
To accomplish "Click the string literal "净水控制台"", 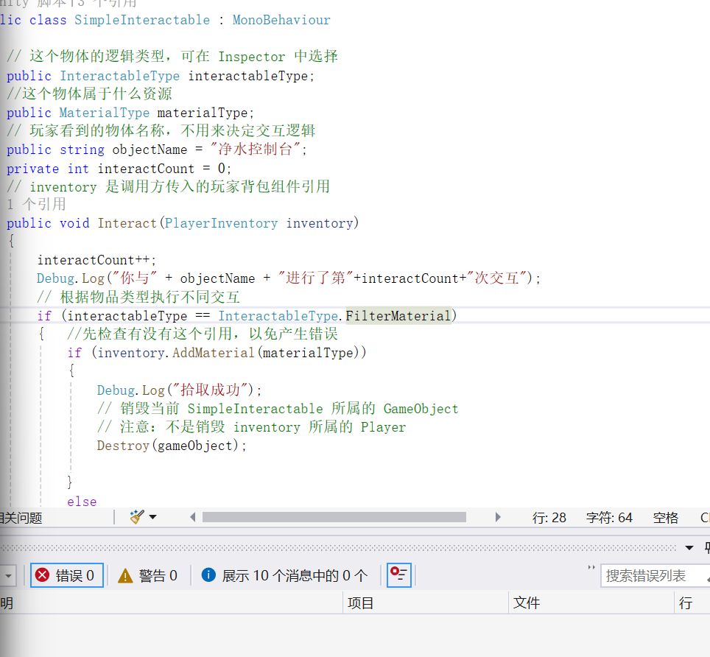I will pyautogui.click(x=255, y=149).
